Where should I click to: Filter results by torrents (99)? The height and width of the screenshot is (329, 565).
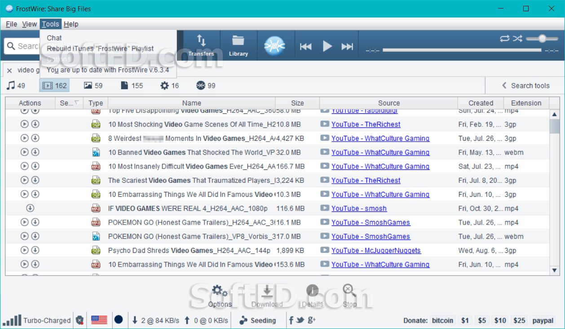[x=206, y=85]
